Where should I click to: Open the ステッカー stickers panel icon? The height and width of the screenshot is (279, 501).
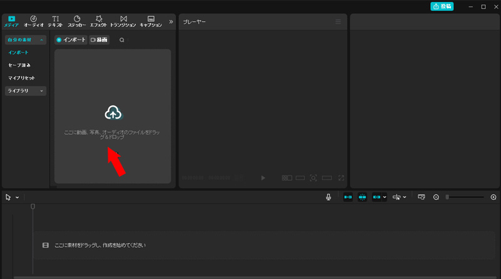[76, 21]
